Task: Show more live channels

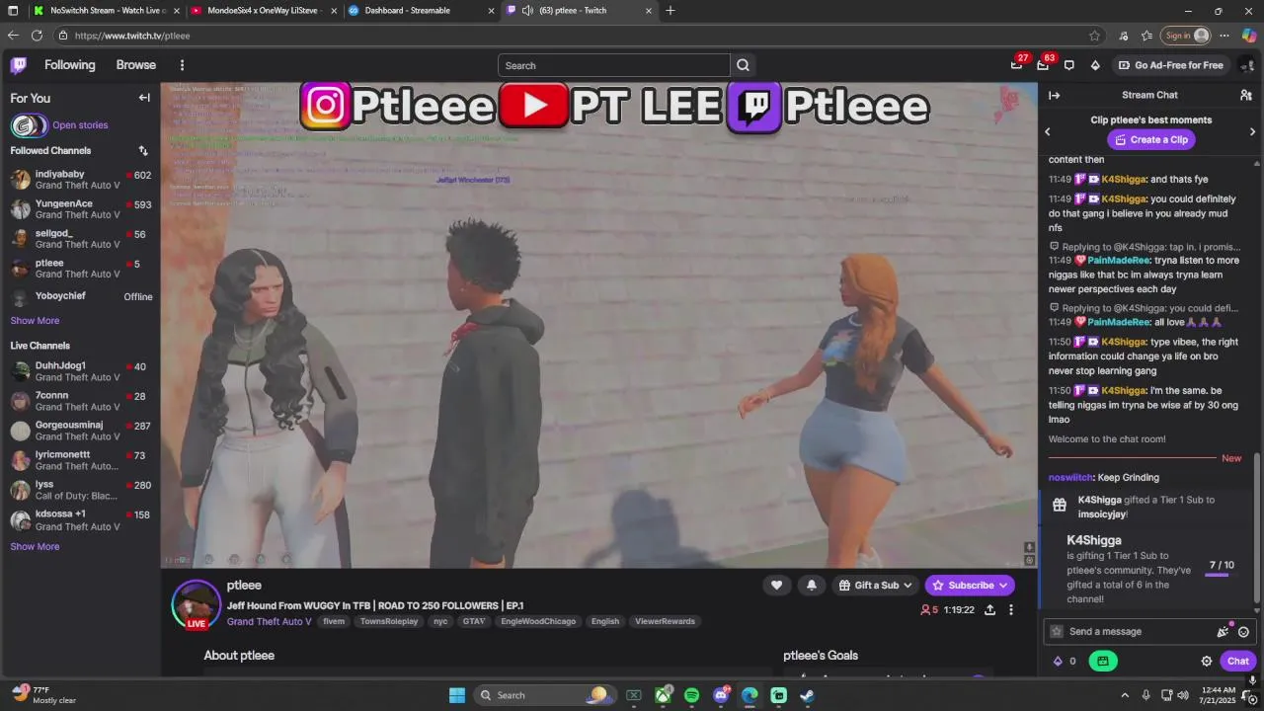Action: [35, 547]
